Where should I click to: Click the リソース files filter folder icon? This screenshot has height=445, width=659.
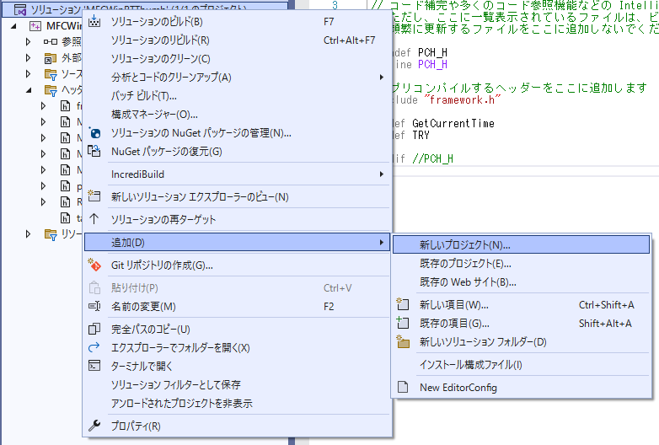click(x=51, y=234)
